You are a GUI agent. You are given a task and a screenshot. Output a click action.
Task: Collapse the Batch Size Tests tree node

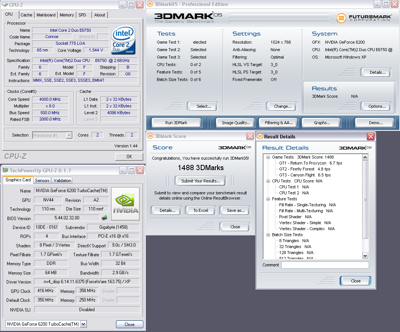pyautogui.click(x=268, y=235)
